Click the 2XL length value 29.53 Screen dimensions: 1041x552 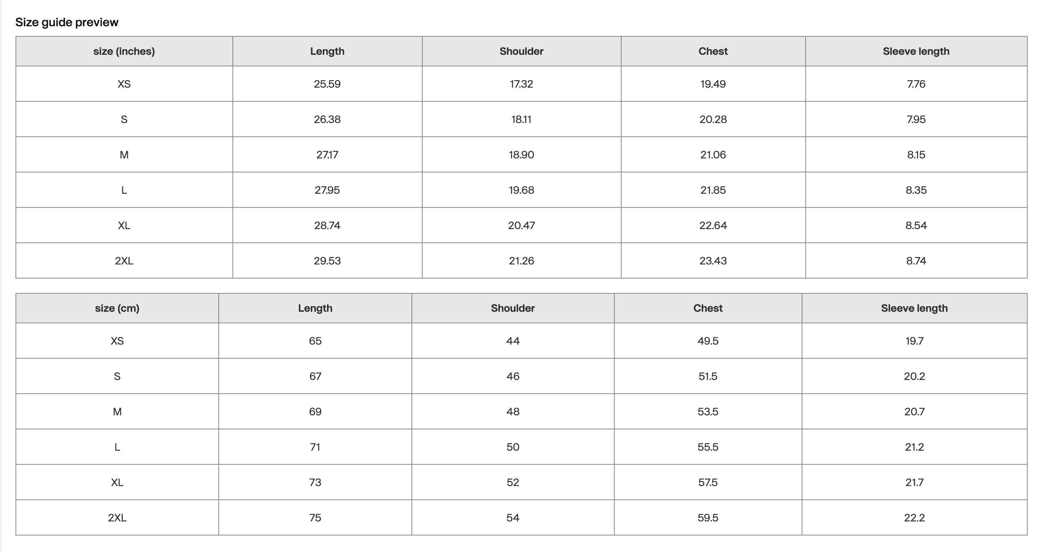coord(327,261)
